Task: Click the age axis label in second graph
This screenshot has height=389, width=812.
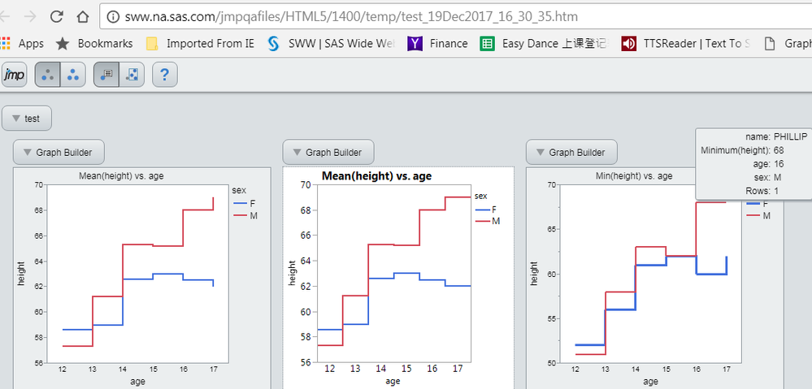Action: tap(393, 381)
